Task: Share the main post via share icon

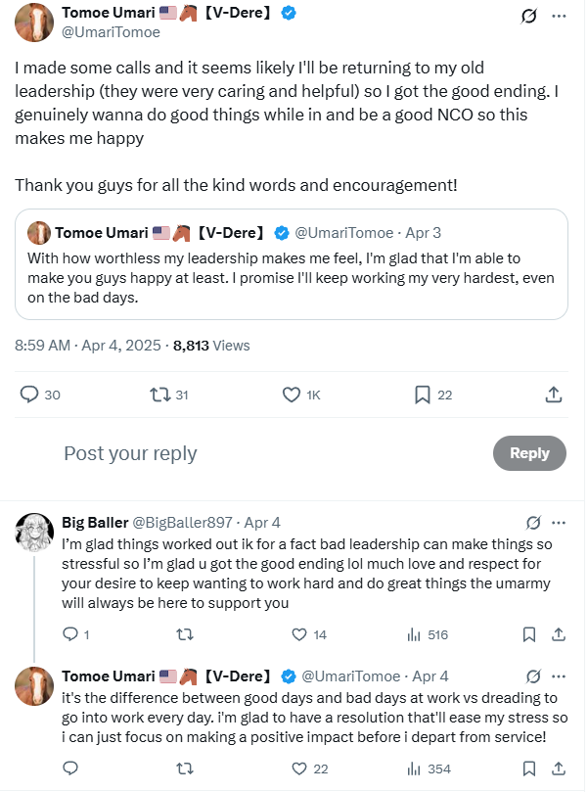Action: (553, 395)
